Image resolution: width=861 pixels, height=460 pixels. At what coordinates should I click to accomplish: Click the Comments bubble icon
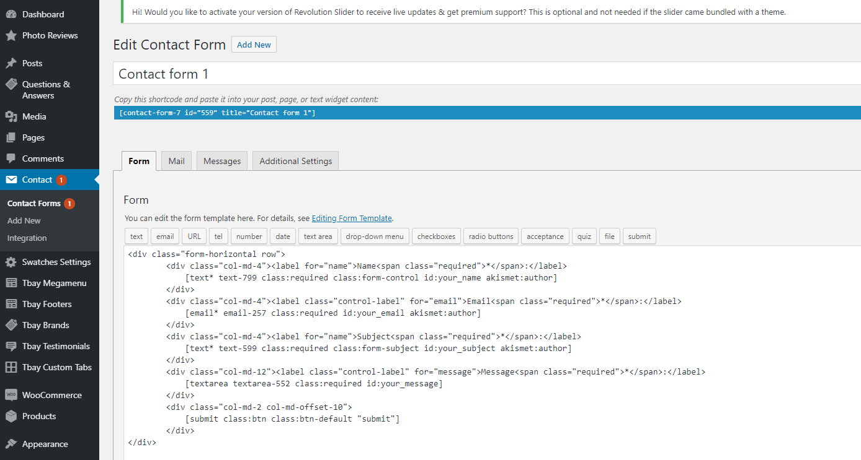pos(11,158)
